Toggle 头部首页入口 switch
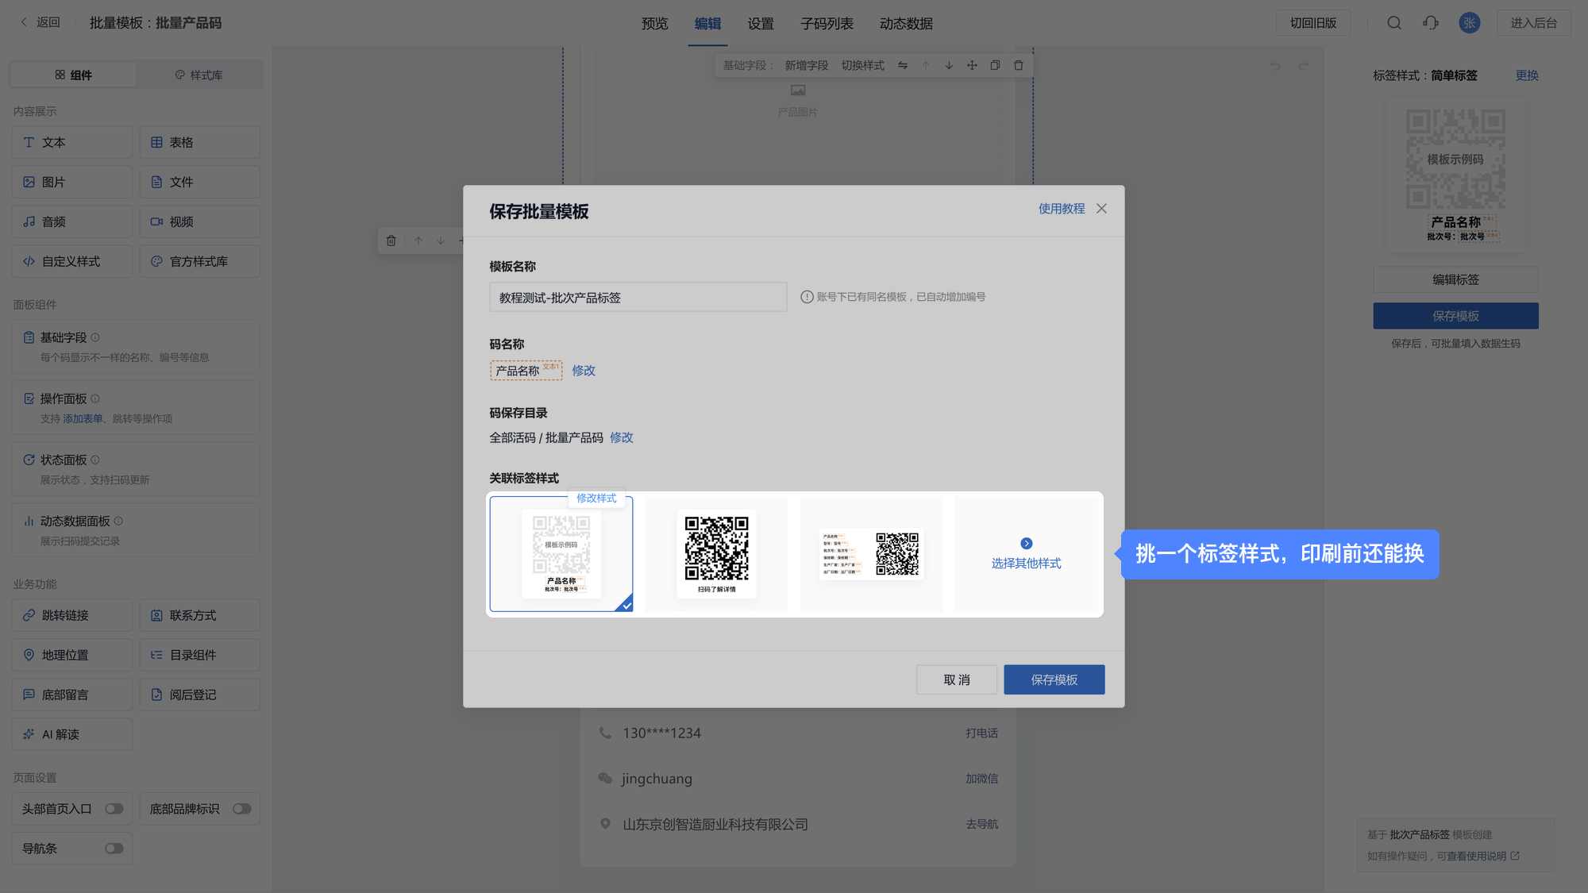 [x=114, y=809]
